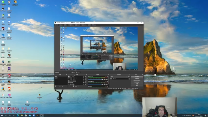Pop out the 场景 dock panel
Viewport: 208px width, 117px height.
click(x=67, y=75)
